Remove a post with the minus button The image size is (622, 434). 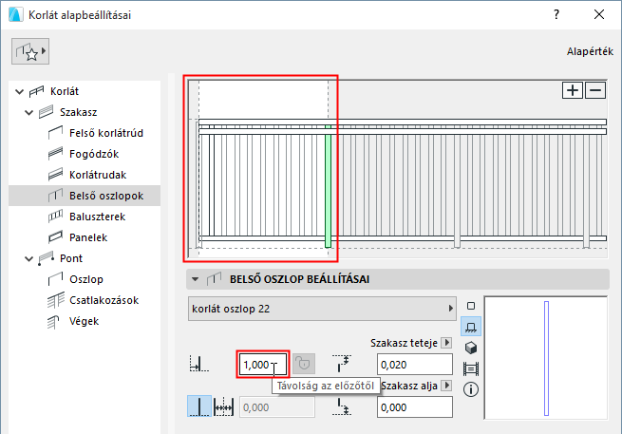point(595,90)
